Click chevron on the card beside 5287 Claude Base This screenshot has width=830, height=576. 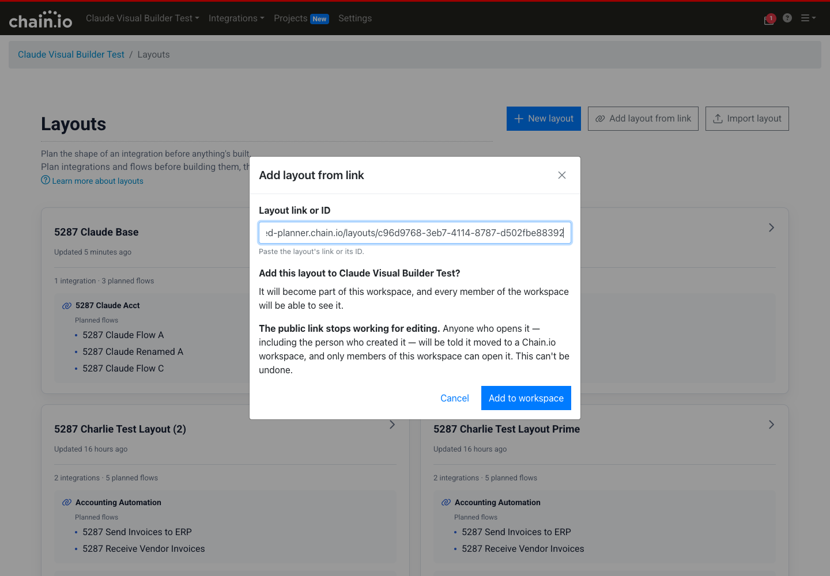click(771, 228)
